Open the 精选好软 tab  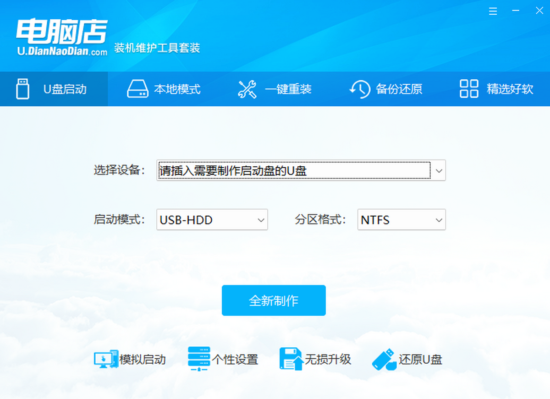coord(496,89)
